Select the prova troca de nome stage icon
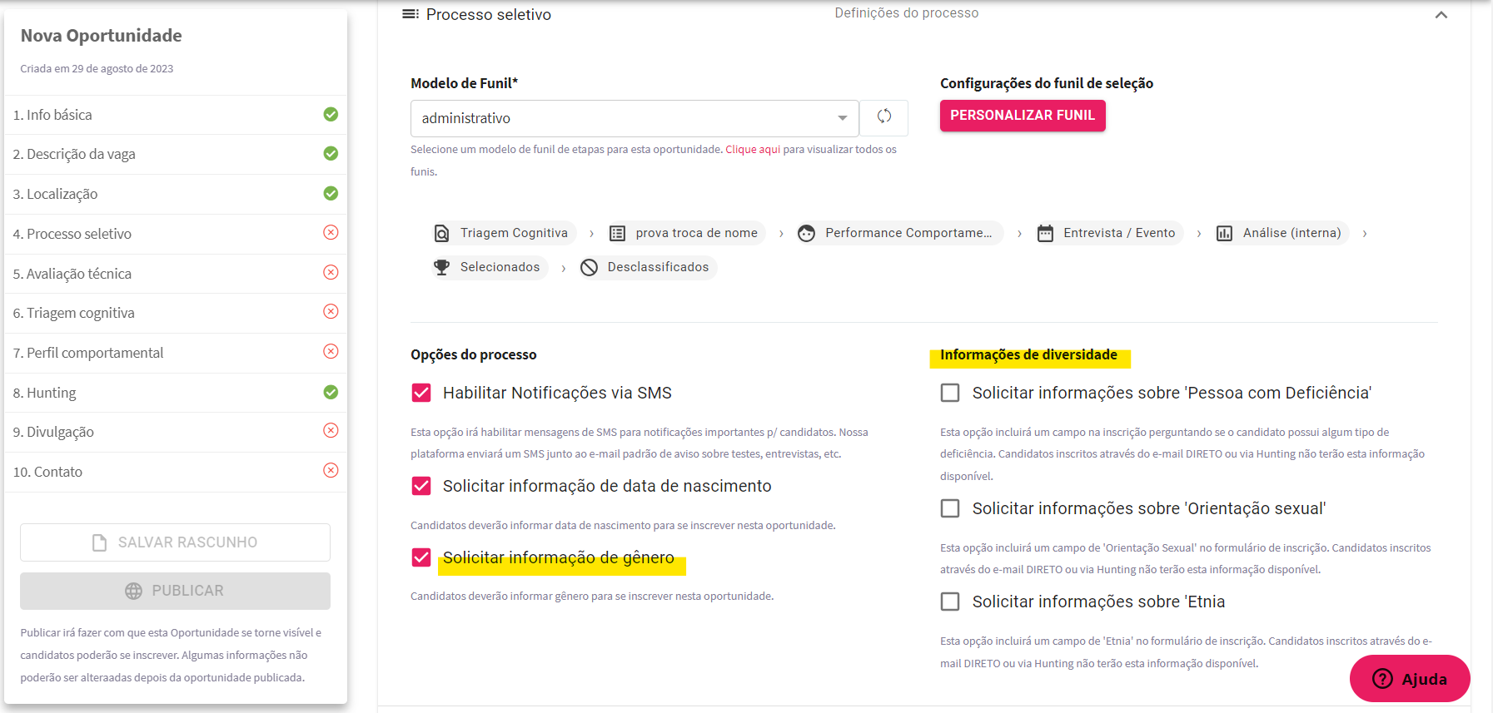The height and width of the screenshot is (713, 1493). [x=617, y=234]
